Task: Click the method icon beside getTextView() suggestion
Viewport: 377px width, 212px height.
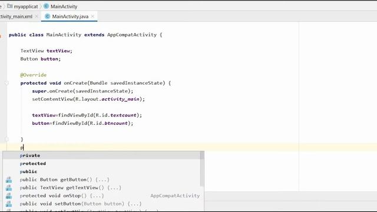Action: point(9,188)
